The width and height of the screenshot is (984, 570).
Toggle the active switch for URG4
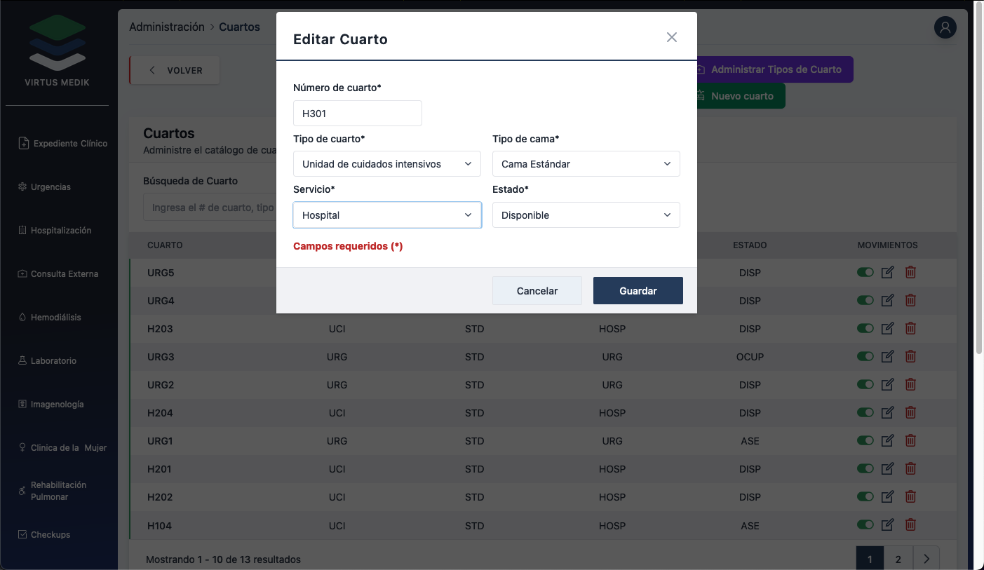pyautogui.click(x=865, y=300)
